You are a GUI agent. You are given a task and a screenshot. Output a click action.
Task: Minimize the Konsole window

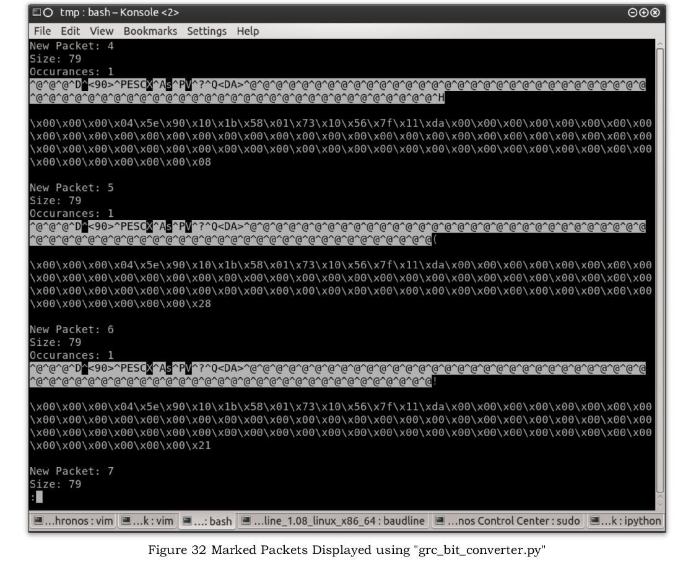coord(632,12)
